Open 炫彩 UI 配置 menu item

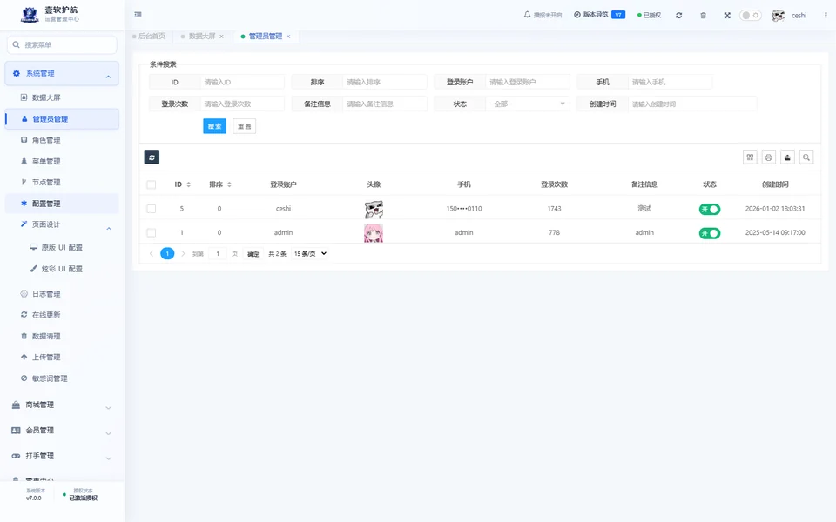(62, 269)
